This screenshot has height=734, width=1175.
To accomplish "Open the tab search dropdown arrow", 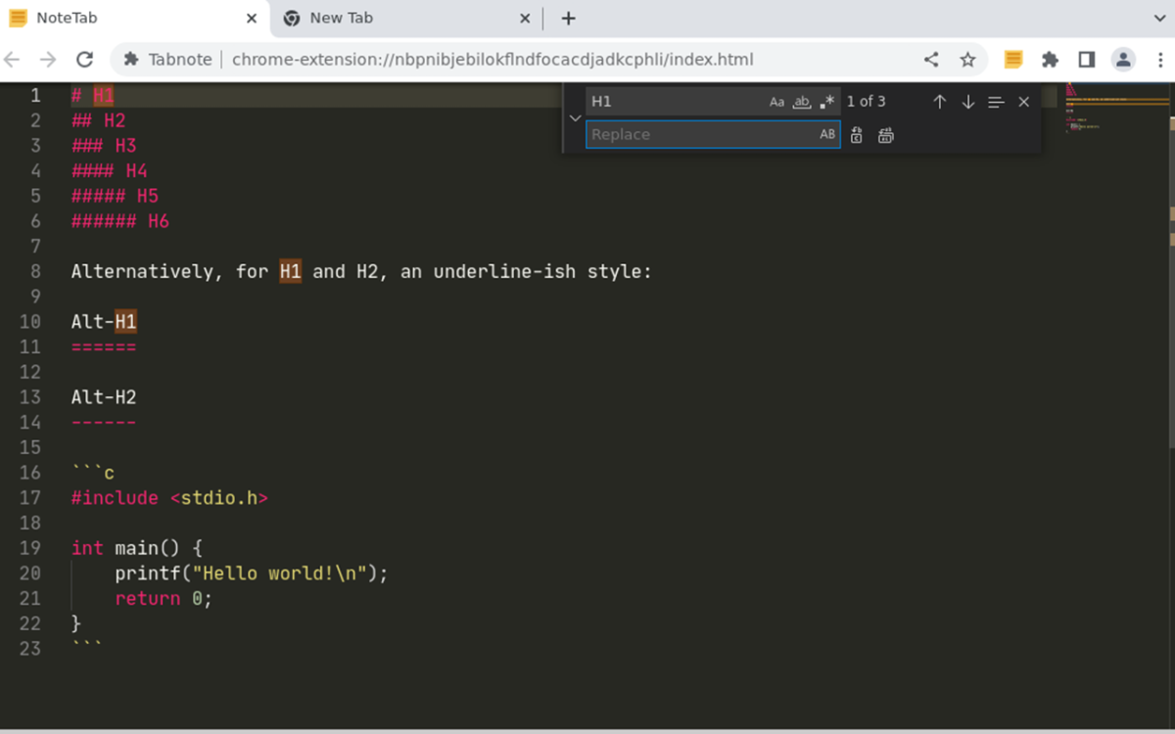I will pyautogui.click(x=1160, y=19).
